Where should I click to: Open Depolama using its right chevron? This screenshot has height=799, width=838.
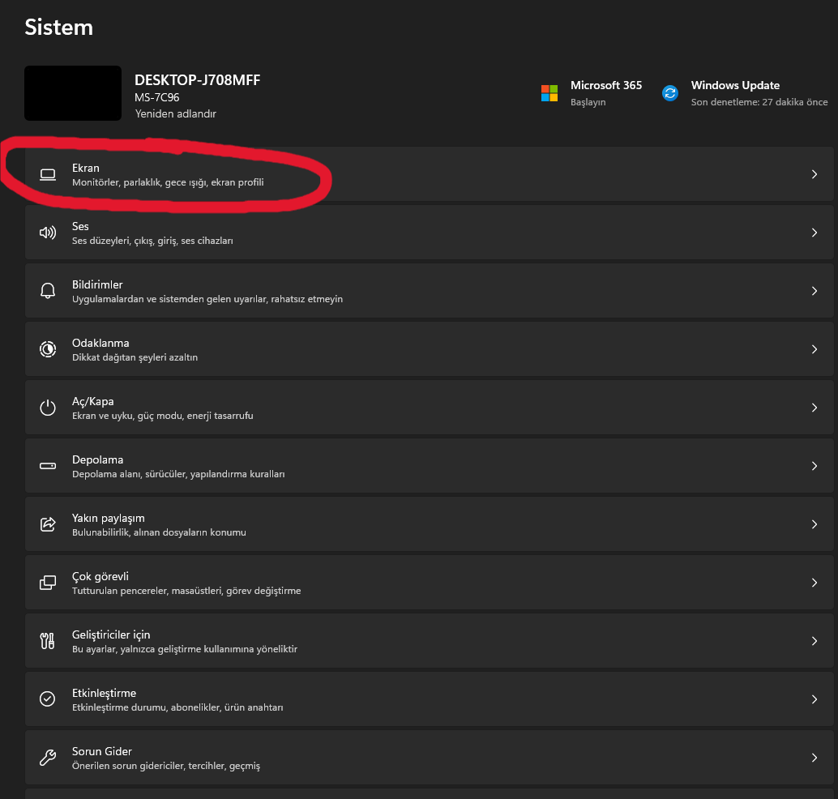(x=814, y=466)
